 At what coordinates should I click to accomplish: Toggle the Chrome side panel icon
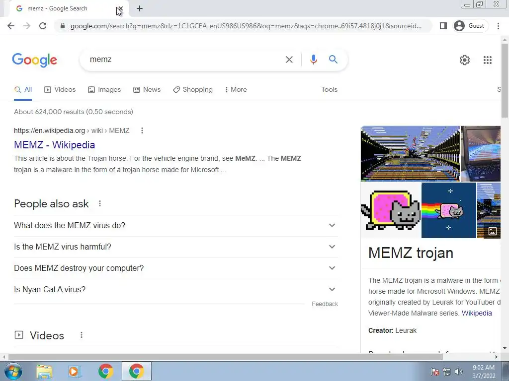pyautogui.click(x=443, y=26)
